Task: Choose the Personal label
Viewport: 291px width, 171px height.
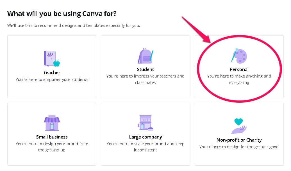Action: point(239,69)
